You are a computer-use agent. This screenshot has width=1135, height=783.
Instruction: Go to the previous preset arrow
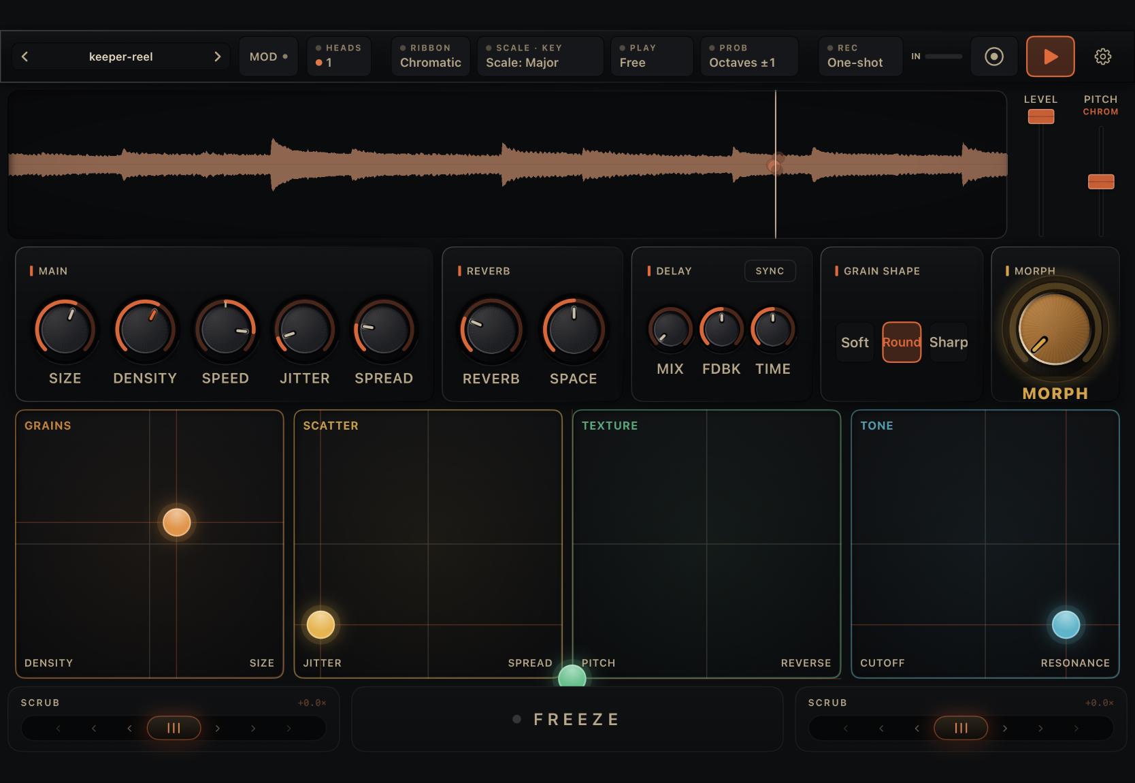coord(25,57)
